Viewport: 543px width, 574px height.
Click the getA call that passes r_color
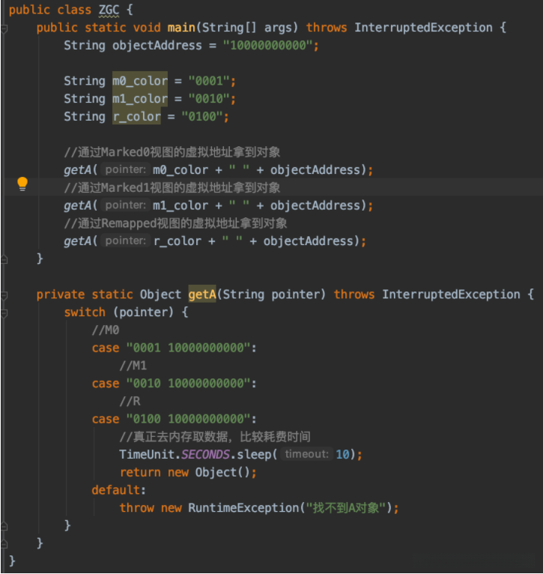point(215,241)
